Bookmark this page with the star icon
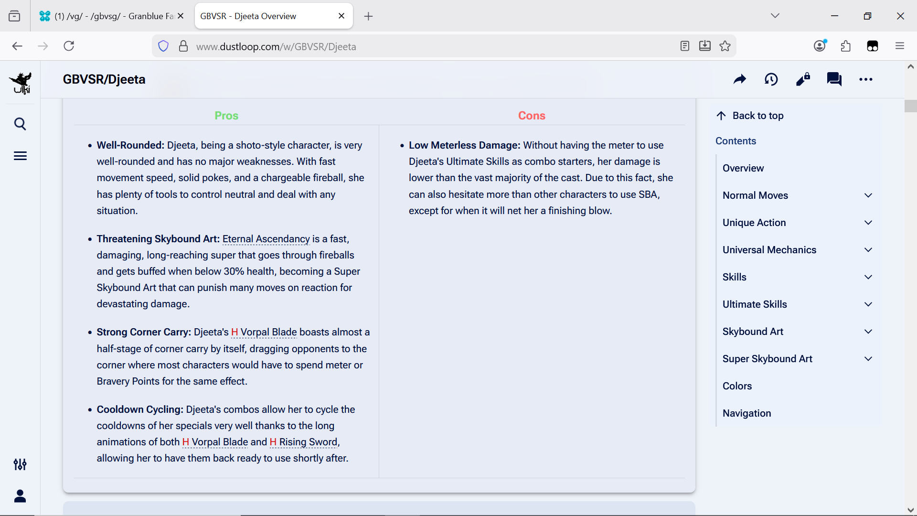This screenshot has width=917, height=516. [x=725, y=46]
